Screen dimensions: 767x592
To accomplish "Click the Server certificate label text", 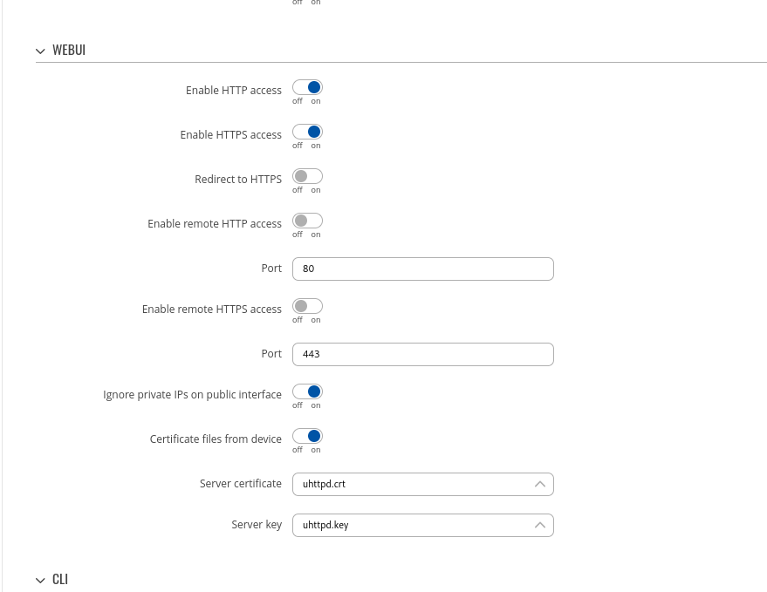I will (241, 484).
